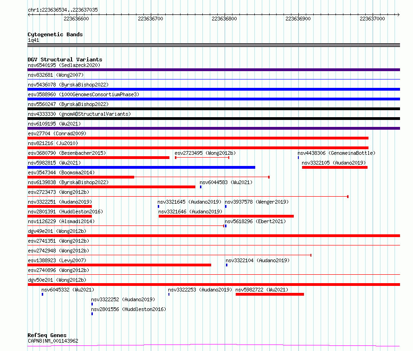The height and width of the screenshot is (351, 413).
Task: Open the nsv2801391 (Huddleston2016) label
Action: pyautogui.click(x=65, y=212)
